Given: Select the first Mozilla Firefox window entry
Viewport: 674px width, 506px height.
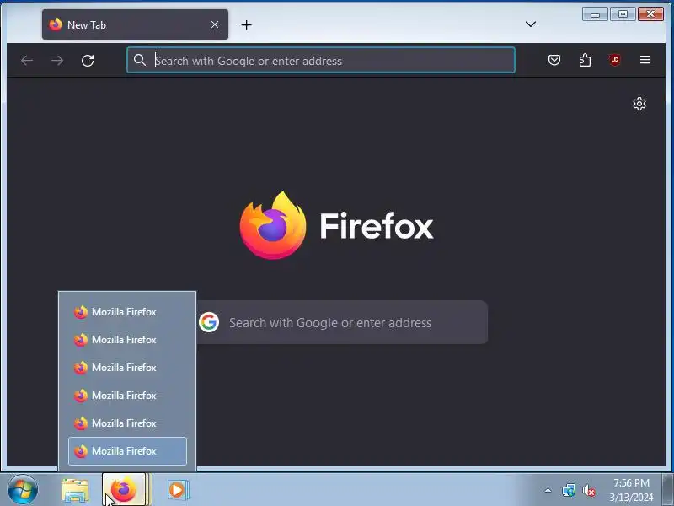Looking at the screenshot, I should tap(127, 312).
